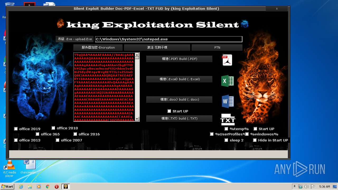Click the build (. docx) button
This screenshot has width=338, height=190.
(x=179, y=99)
